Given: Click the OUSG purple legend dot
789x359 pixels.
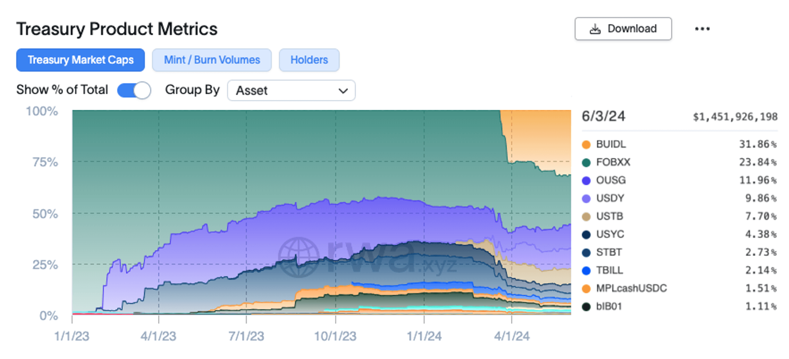Looking at the screenshot, I should [x=586, y=181].
